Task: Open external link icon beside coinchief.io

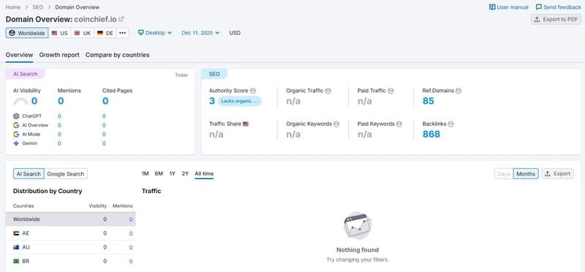Action: point(121,19)
